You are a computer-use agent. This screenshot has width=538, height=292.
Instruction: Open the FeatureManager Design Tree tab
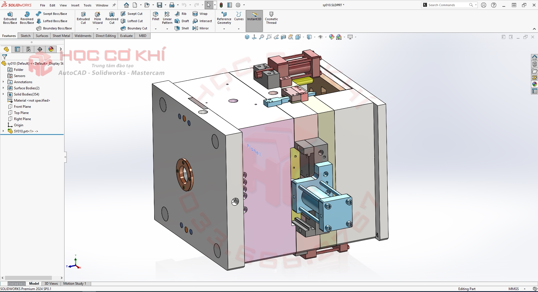click(6, 49)
